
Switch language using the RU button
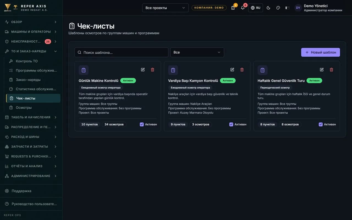tap(255, 8)
